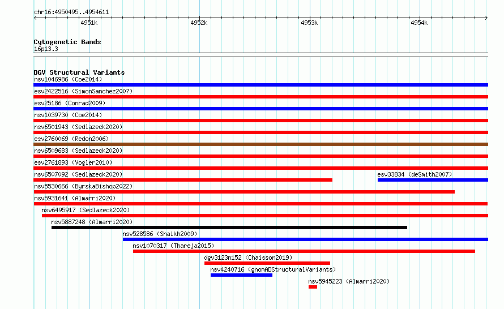Click the 4951k ruler position
Viewport: 504px width, 309px height.
89,23
